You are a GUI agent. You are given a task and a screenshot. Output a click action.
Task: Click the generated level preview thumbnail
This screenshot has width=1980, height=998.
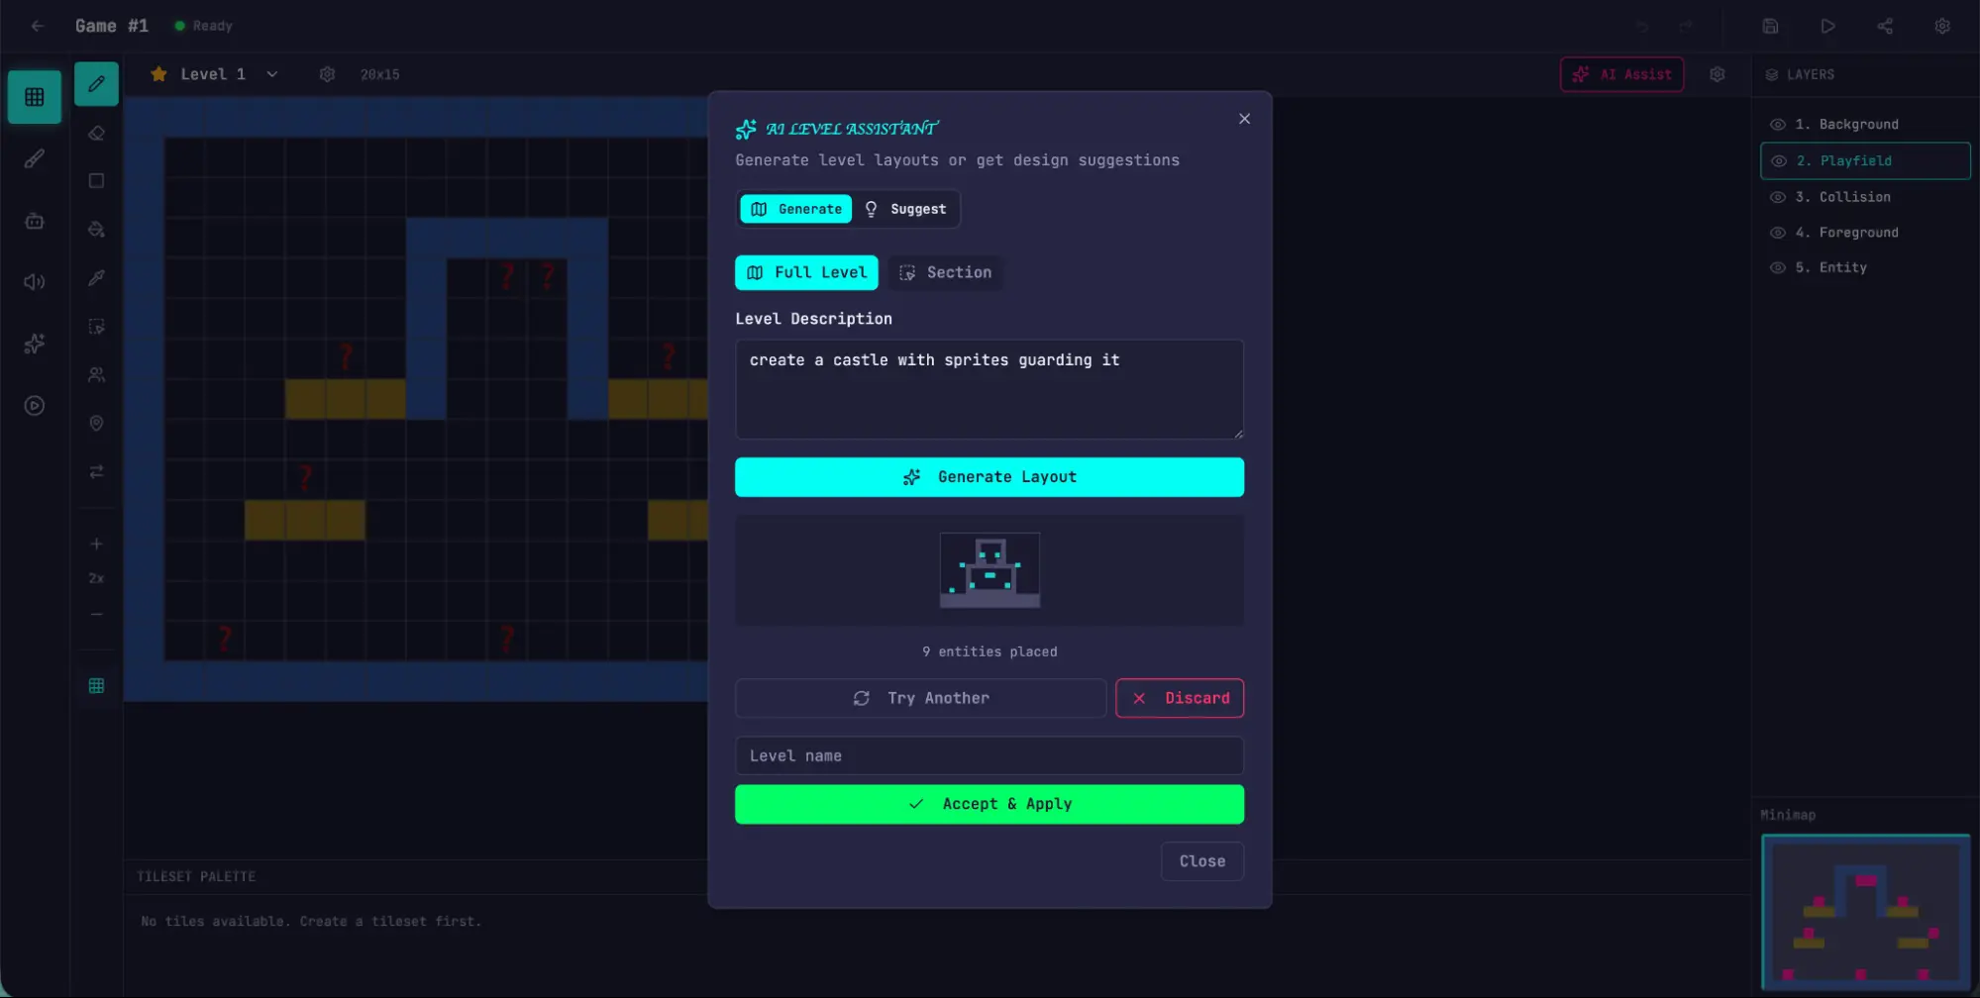pyautogui.click(x=989, y=570)
